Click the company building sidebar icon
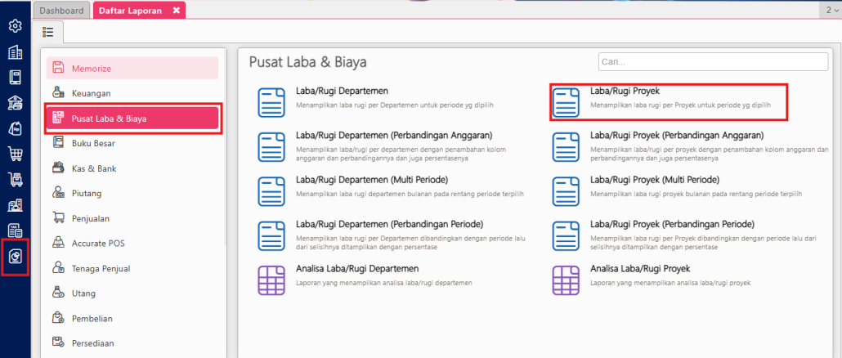Viewport: 842px width, 358px height. (15, 52)
